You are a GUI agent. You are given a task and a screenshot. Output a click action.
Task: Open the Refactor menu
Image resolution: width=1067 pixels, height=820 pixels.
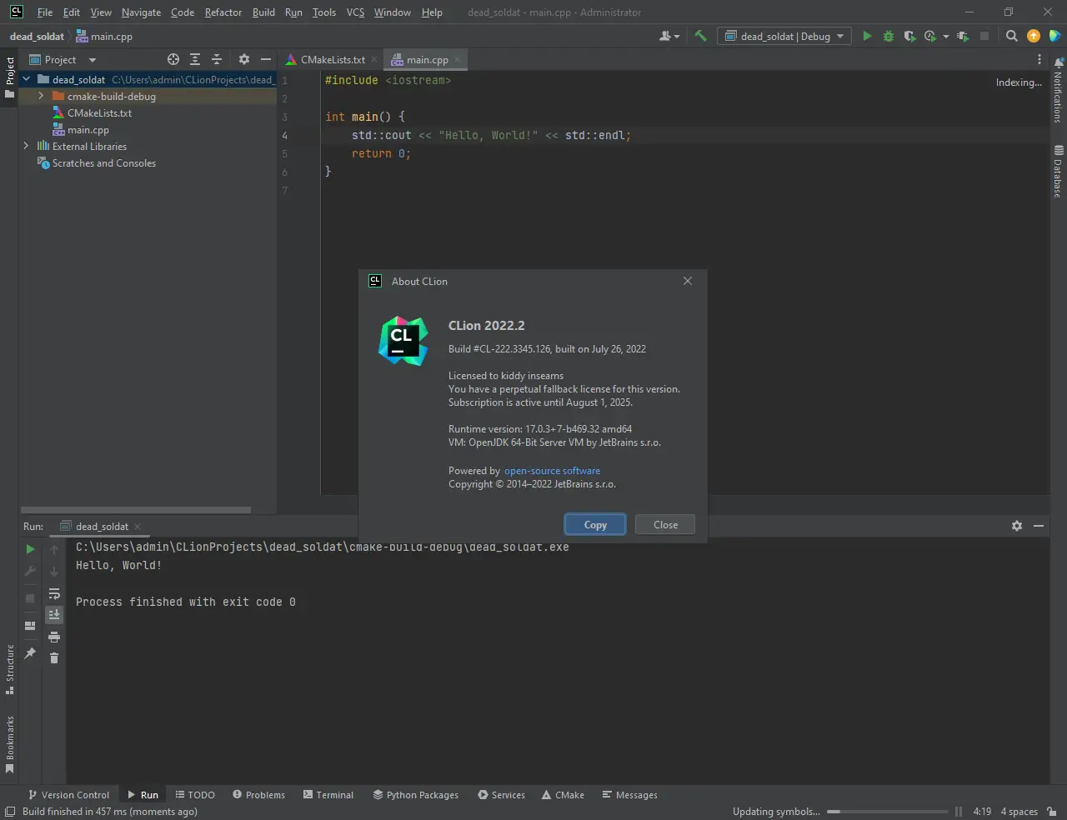pos(223,12)
